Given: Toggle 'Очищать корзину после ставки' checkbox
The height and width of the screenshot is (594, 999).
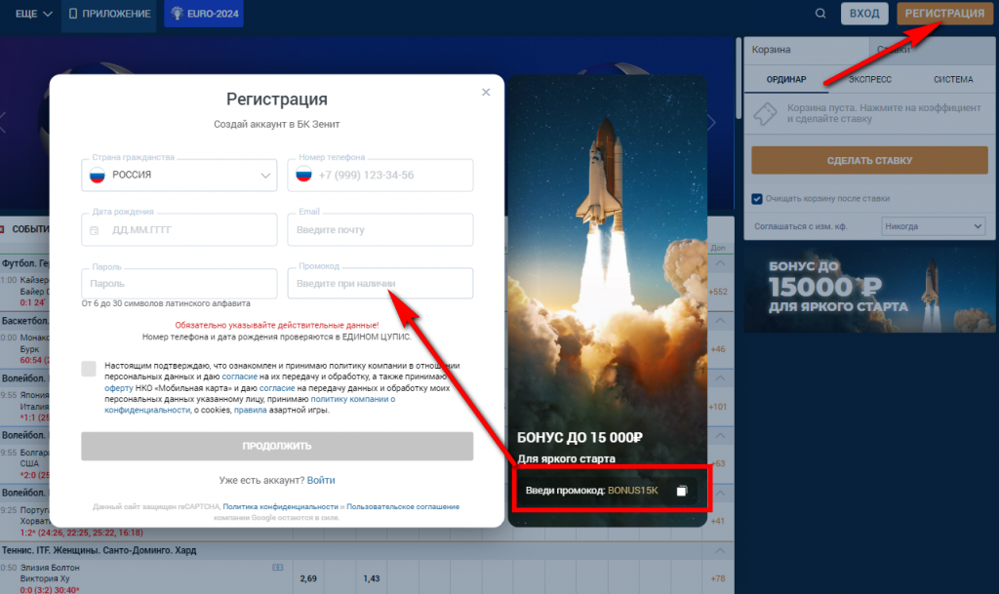Looking at the screenshot, I should point(757,199).
